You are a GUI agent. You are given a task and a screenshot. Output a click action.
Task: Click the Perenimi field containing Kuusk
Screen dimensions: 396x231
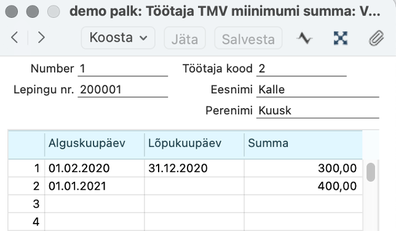(x=318, y=111)
